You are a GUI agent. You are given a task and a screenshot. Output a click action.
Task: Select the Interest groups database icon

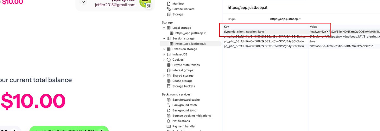[x=169, y=70]
